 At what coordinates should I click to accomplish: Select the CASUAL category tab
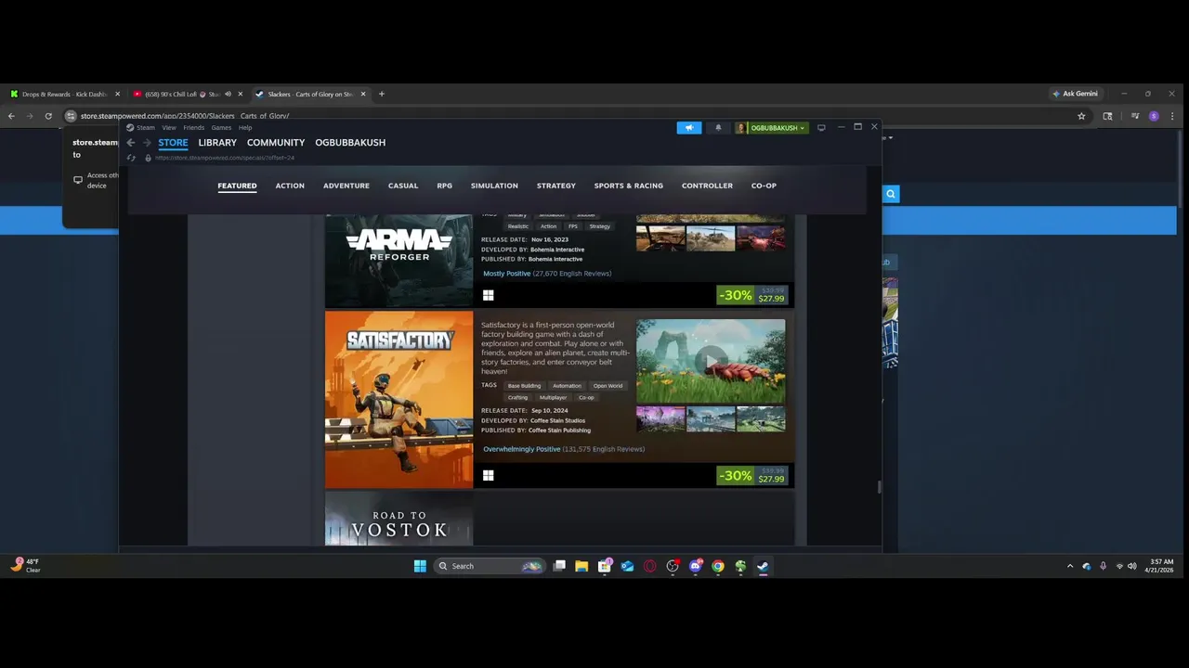403,186
